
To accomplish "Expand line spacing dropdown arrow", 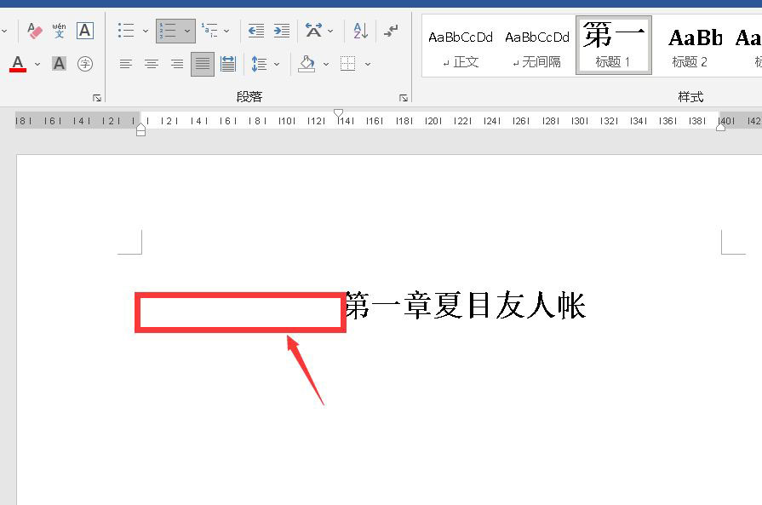I will click(277, 64).
